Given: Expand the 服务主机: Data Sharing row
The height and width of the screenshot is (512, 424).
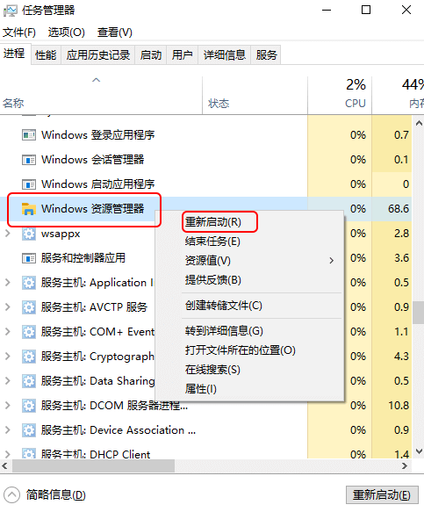Looking at the screenshot, I should pyautogui.click(x=8, y=381).
